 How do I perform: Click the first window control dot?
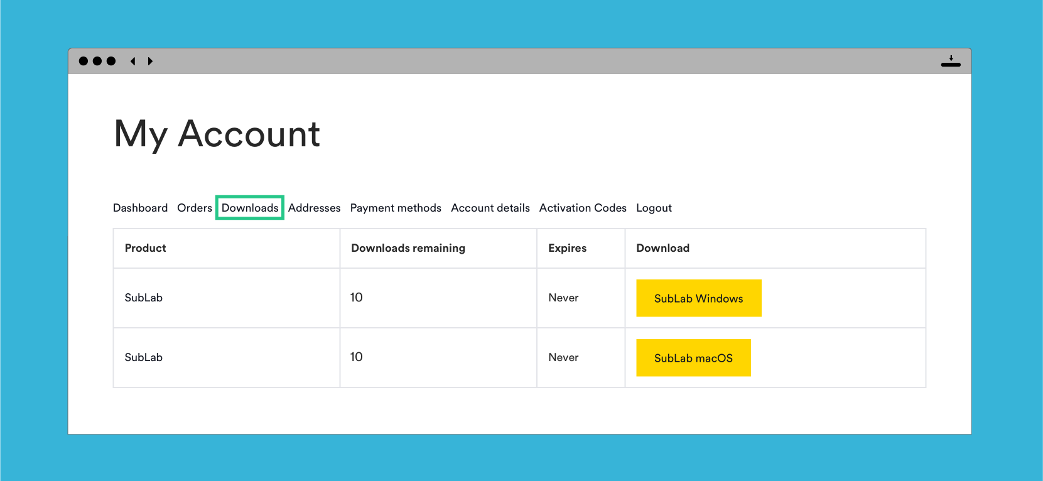(x=84, y=61)
